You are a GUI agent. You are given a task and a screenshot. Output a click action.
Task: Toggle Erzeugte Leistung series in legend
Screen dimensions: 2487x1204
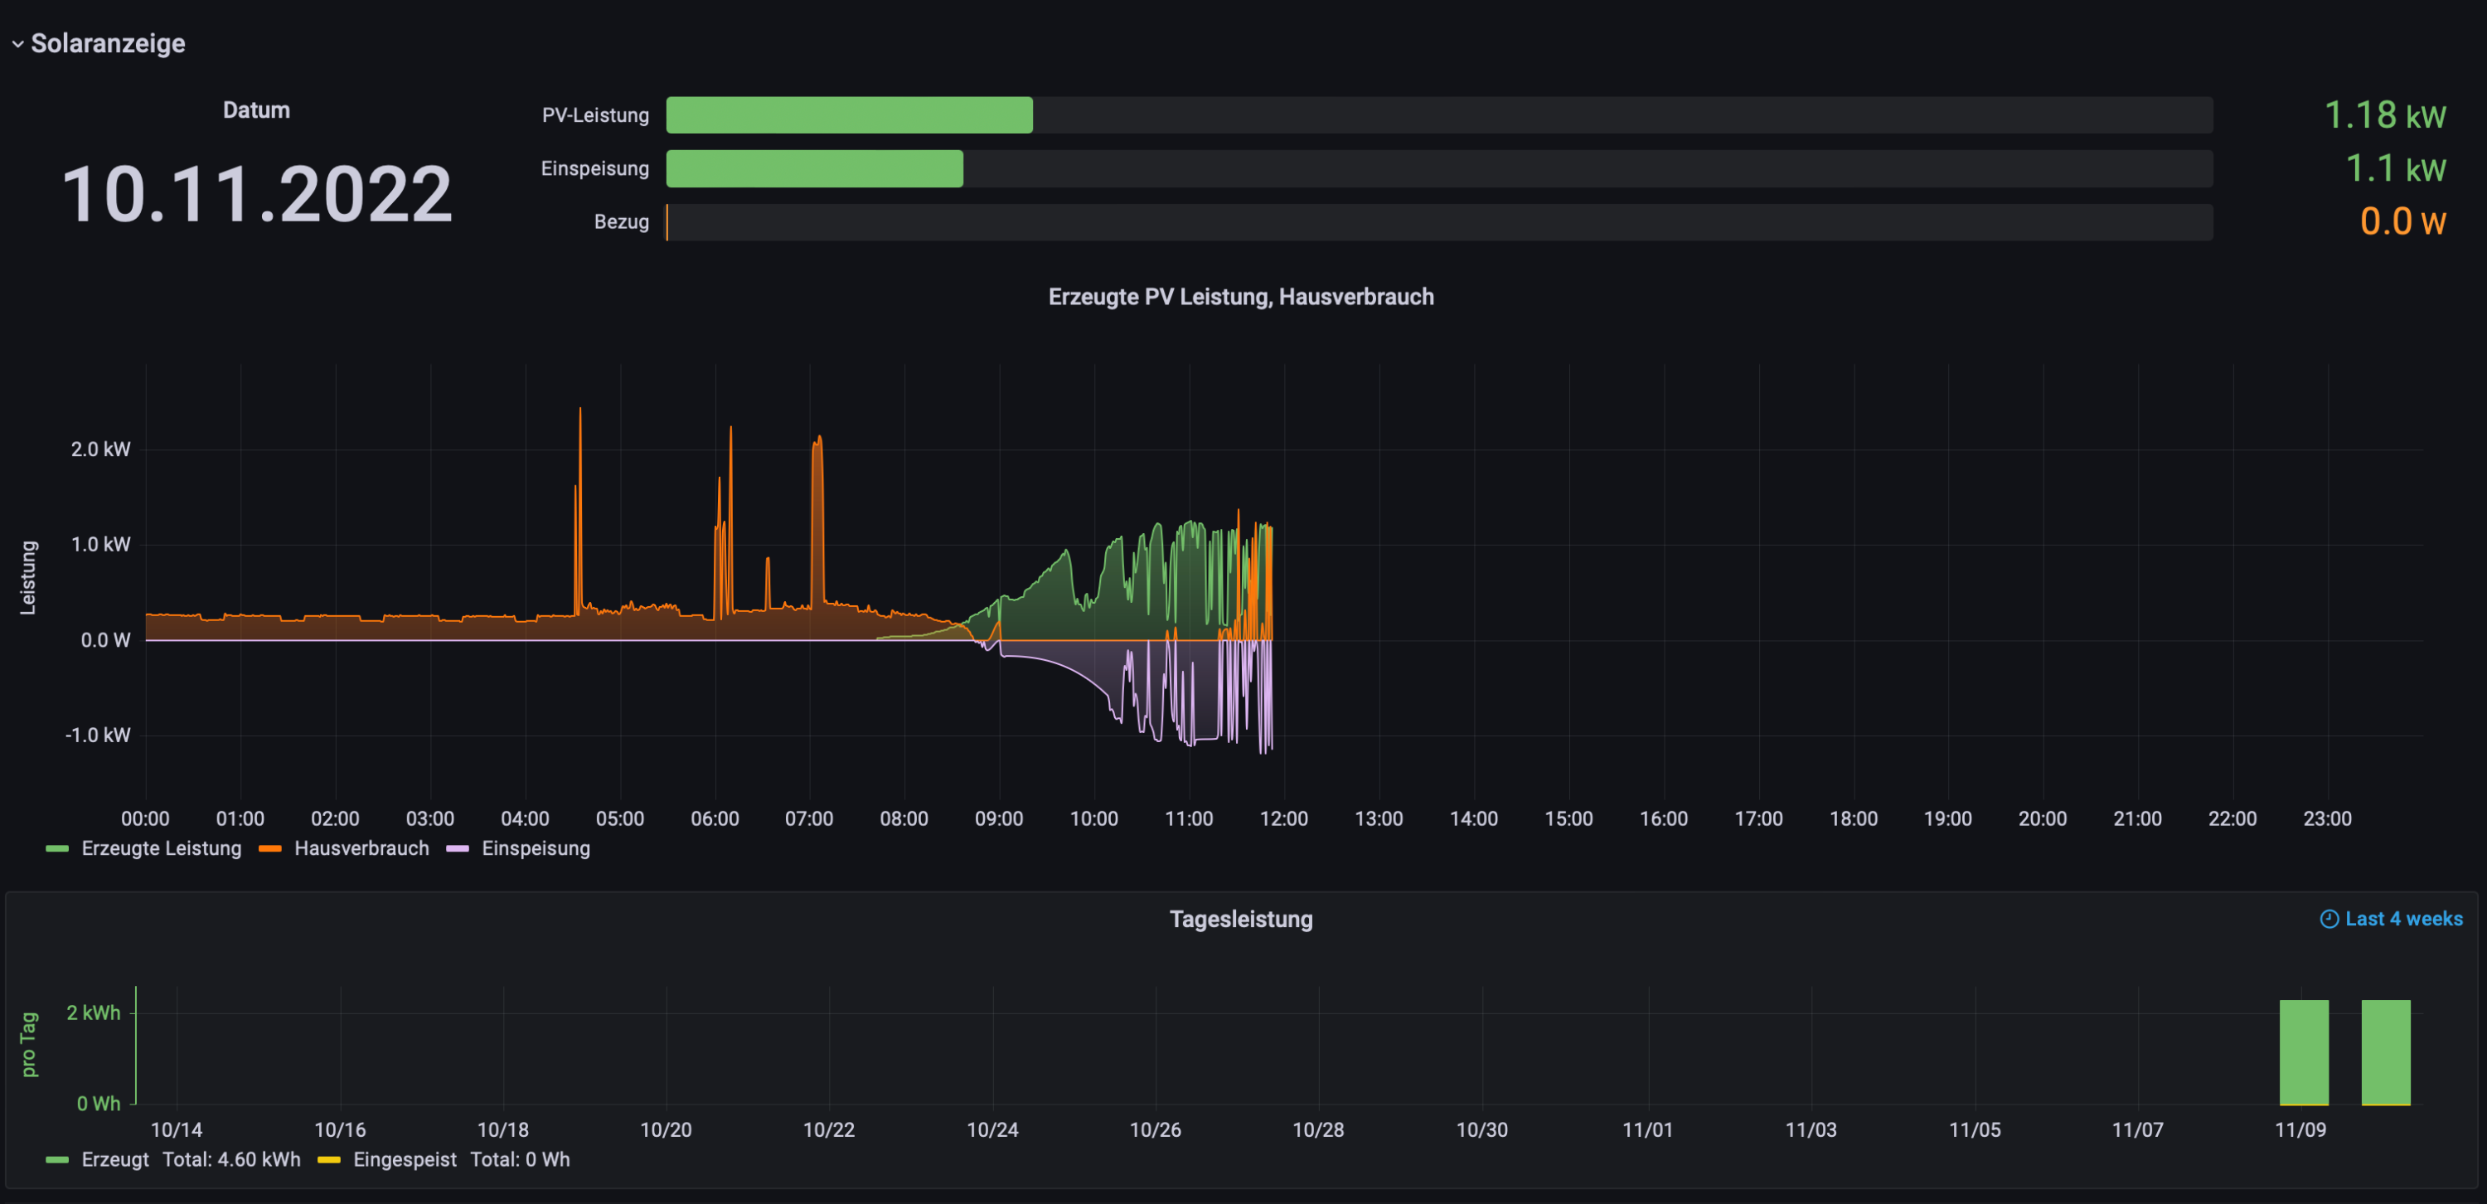click(161, 849)
